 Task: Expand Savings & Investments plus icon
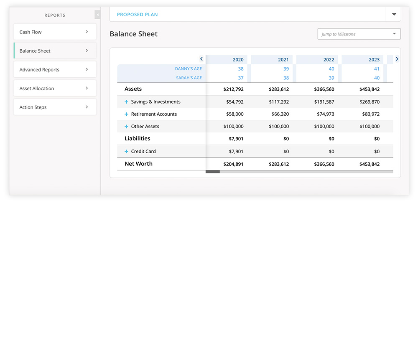(x=126, y=102)
